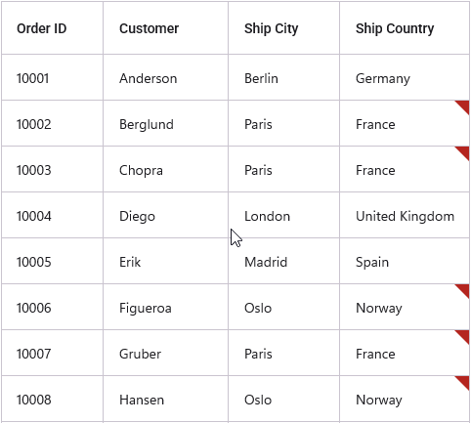Click order ID 10006 cell
The width and height of the screenshot is (471, 423).
tap(52, 307)
